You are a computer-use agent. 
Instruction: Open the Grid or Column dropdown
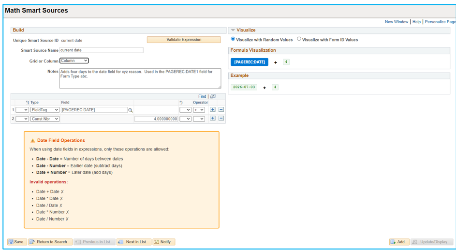pos(74,60)
